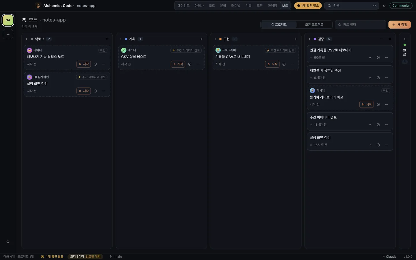Collapse the 검증 column
The image size is (416, 260).
point(309,39)
